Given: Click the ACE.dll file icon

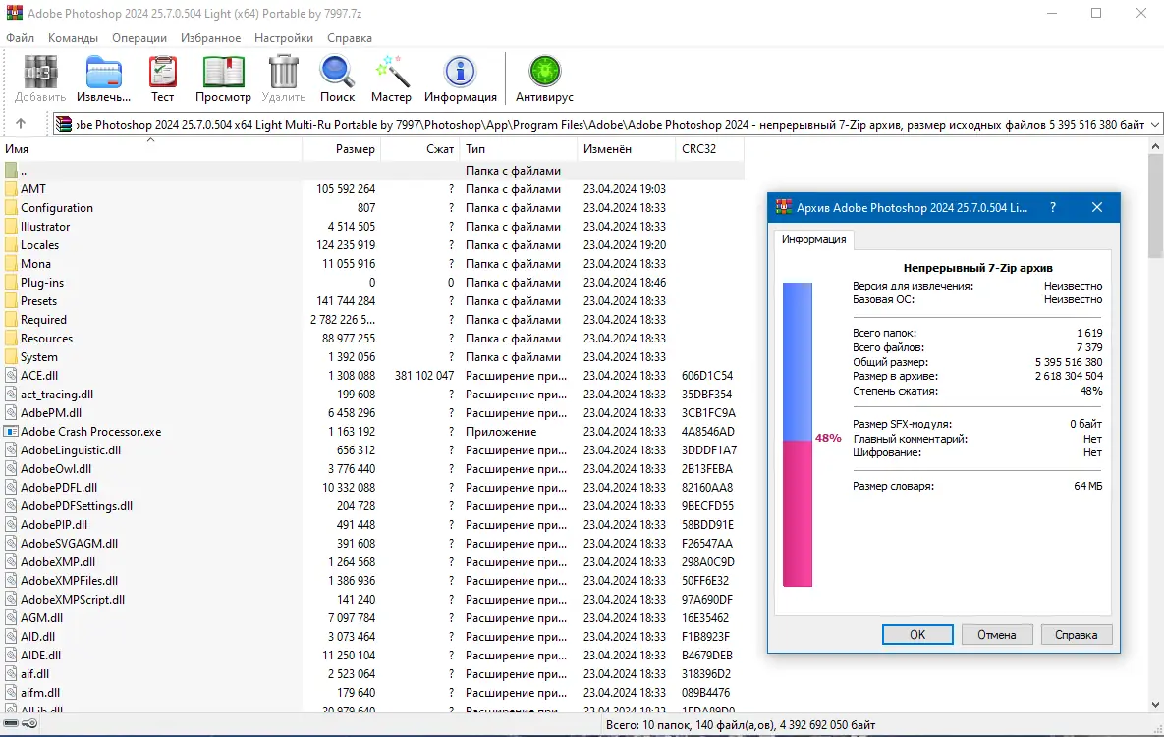Looking at the screenshot, I should pos(11,375).
